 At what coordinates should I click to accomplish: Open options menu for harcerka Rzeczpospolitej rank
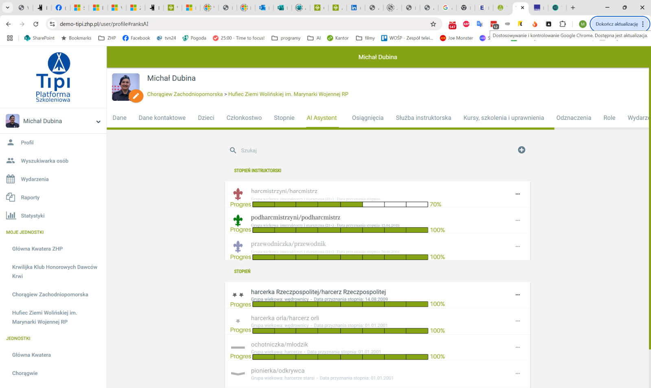click(518, 295)
